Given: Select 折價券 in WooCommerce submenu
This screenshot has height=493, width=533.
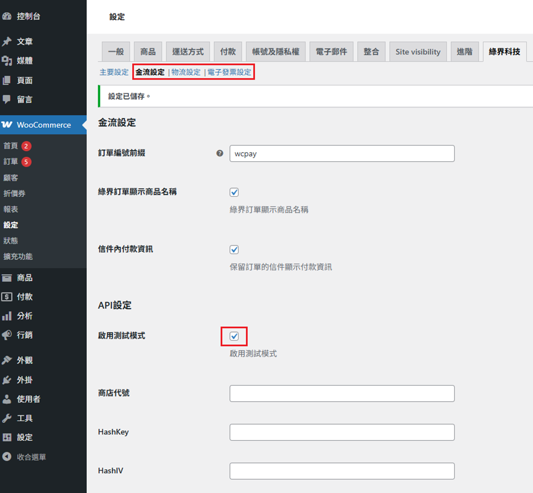Looking at the screenshot, I should click(14, 193).
